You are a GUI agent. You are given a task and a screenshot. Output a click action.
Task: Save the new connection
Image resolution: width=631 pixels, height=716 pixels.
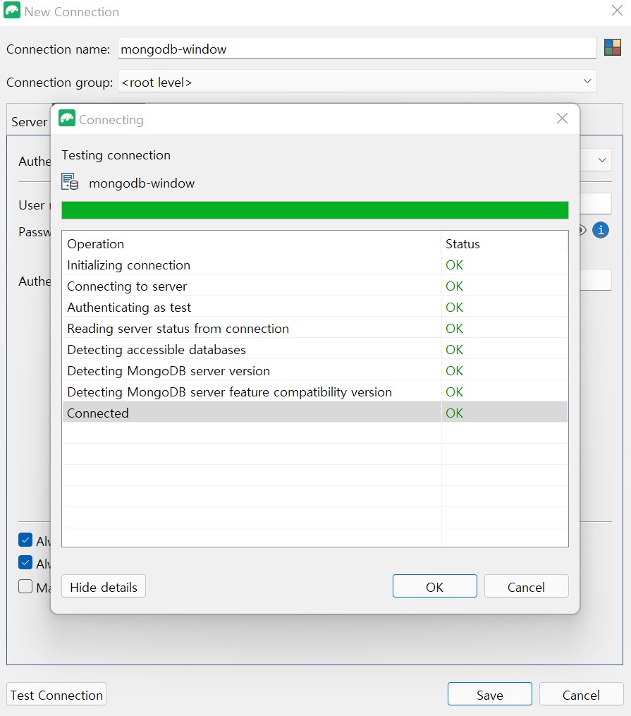490,695
